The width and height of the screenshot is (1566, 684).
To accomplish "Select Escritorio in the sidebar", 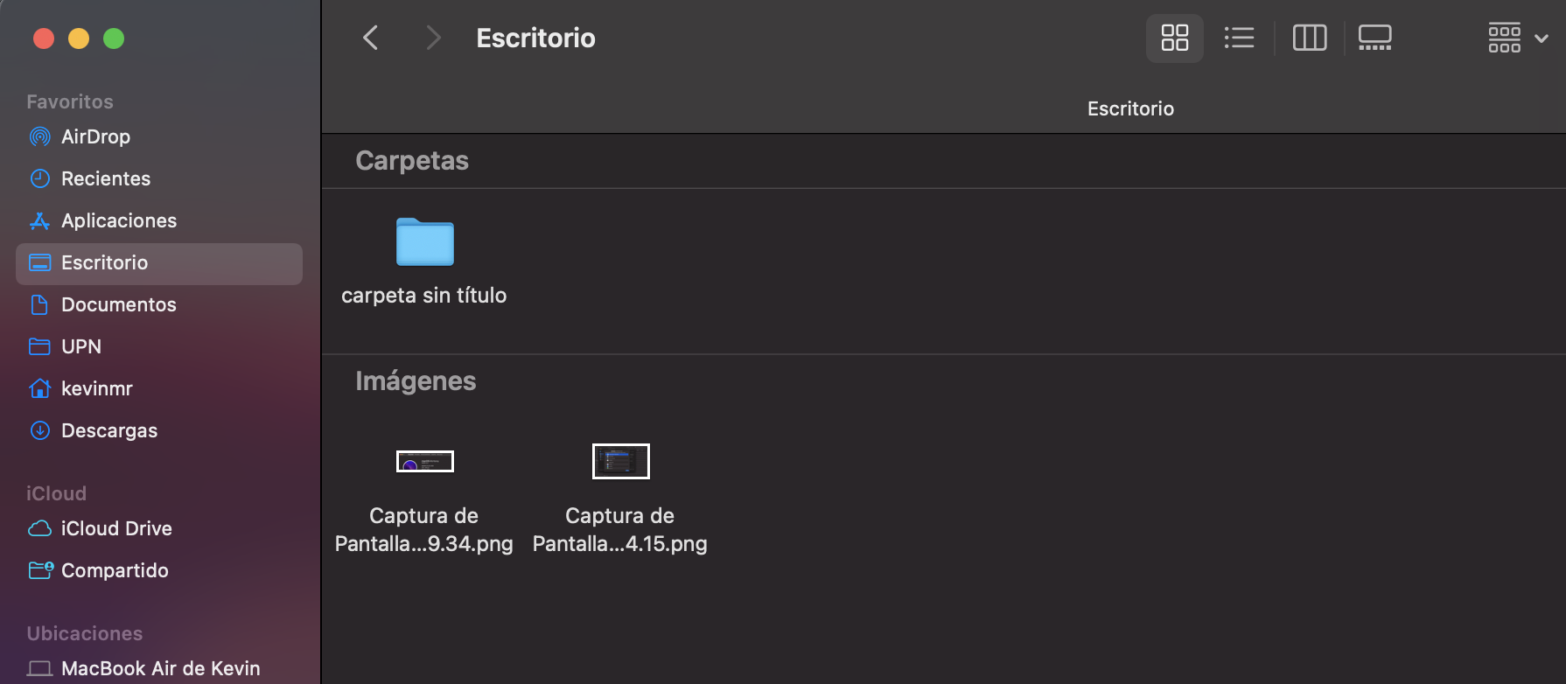I will click(104, 262).
